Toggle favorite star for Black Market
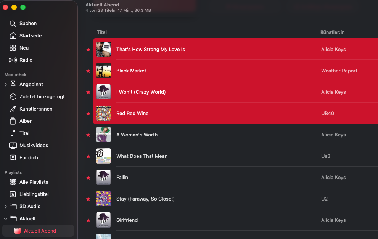The width and height of the screenshot is (378, 239). click(88, 71)
